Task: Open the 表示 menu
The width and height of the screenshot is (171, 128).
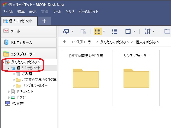Action: [33, 12]
